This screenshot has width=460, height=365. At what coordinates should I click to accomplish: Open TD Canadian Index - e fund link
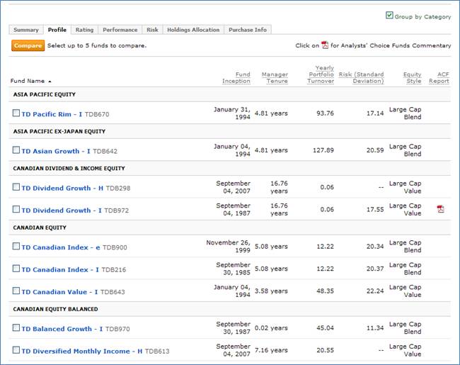pos(61,248)
